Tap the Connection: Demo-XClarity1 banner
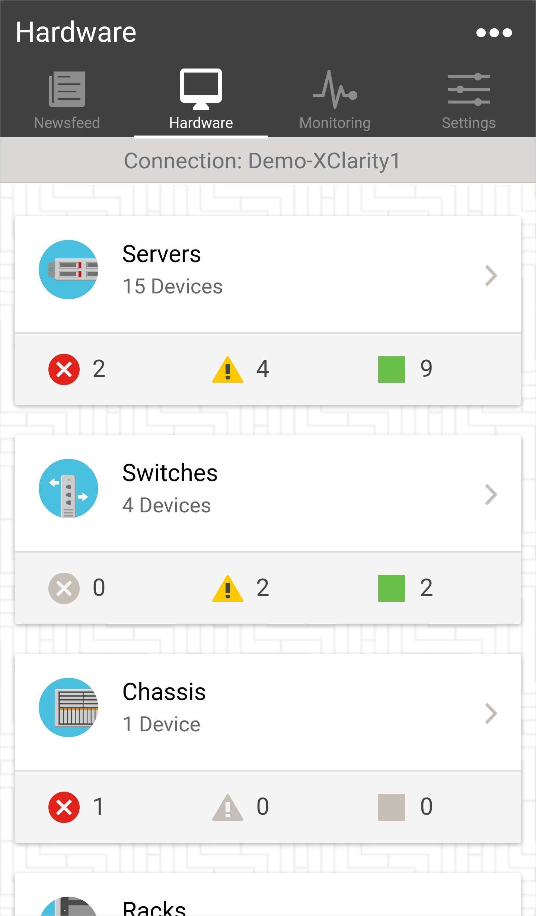 [262, 161]
